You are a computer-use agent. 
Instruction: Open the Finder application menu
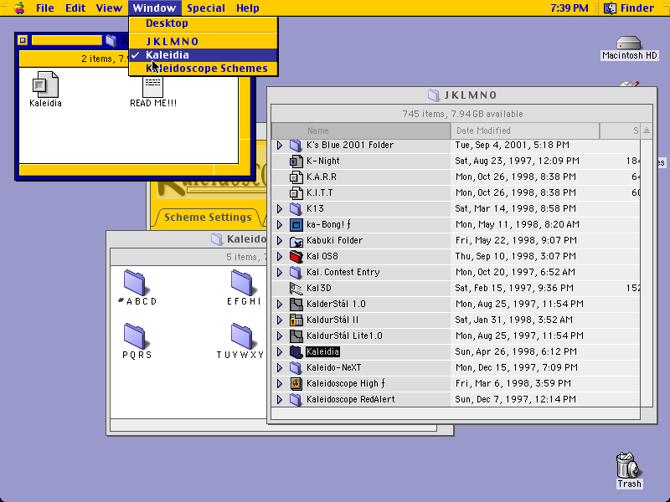pos(629,8)
